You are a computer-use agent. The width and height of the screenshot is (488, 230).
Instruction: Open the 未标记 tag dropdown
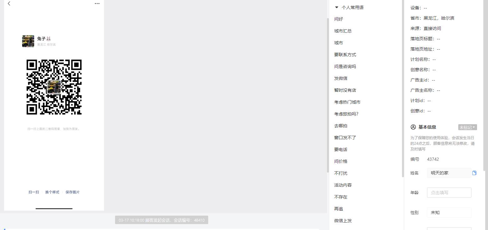click(467, 127)
